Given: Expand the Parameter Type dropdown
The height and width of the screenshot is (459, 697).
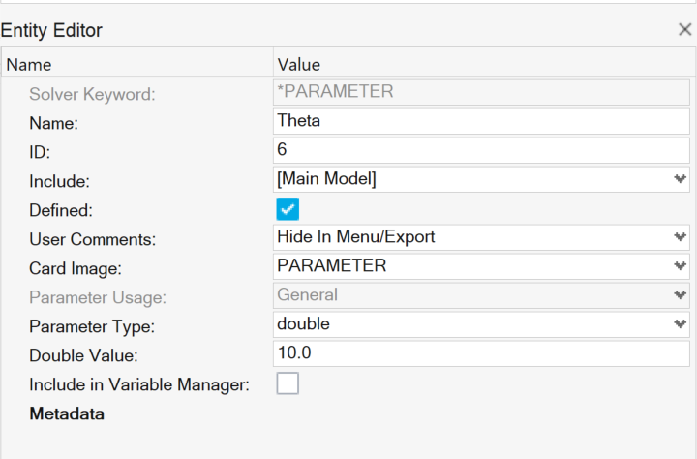Looking at the screenshot, I should click(x=681, y=324).
